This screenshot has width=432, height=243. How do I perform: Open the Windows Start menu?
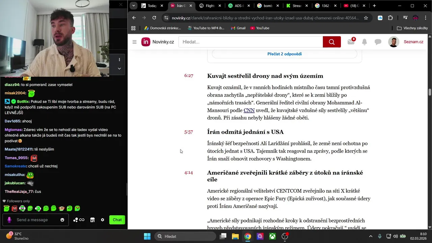(147, 236)
